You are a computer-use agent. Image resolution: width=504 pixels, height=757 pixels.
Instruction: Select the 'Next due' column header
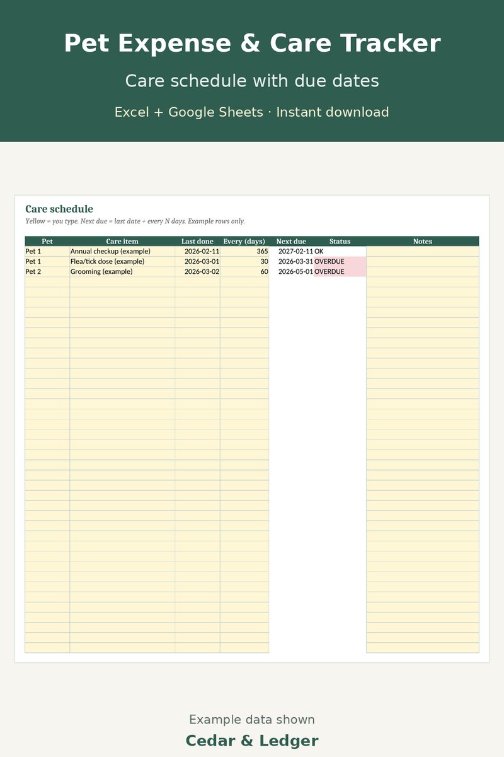(x=291, y=241)
